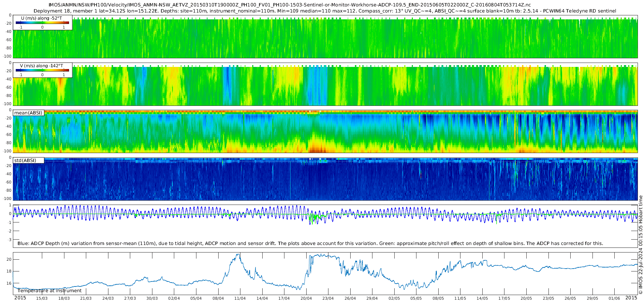Select the 23/04 date on time axis
Image resolution: width=644 pixels, height=304 pixels.
(328, 298)
